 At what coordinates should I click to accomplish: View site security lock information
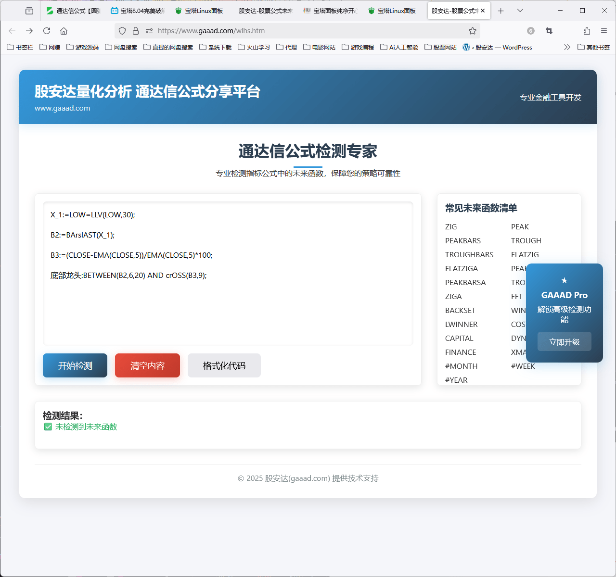coord(136,31)
